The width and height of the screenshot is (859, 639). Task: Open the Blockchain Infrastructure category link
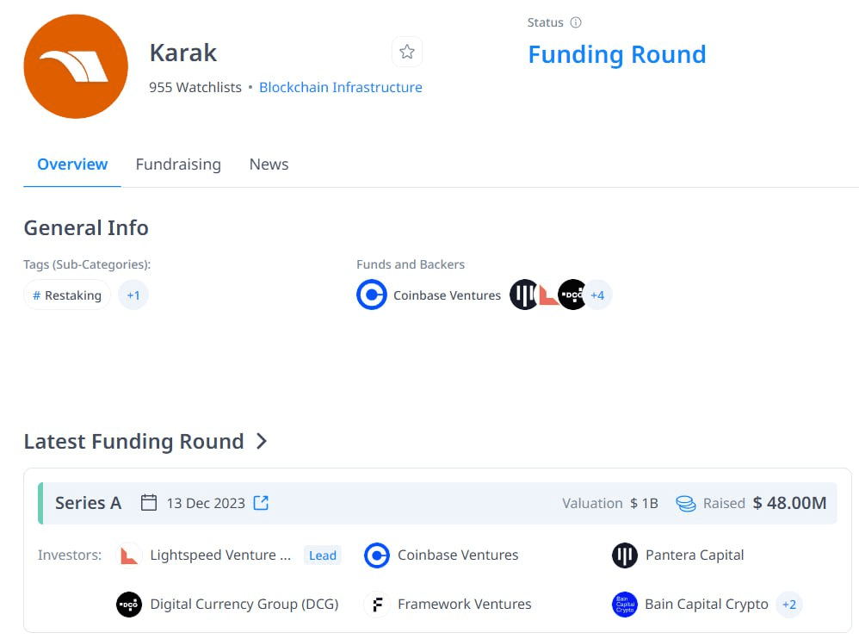[341, 87]
